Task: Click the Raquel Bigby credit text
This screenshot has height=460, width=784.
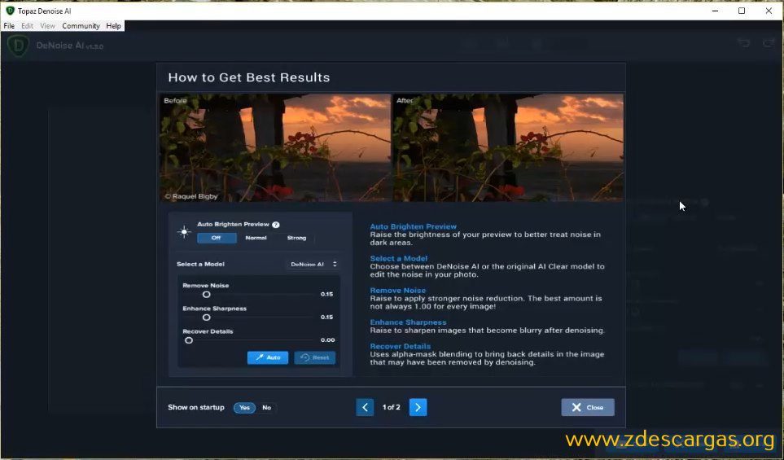Action: (191, 196)
